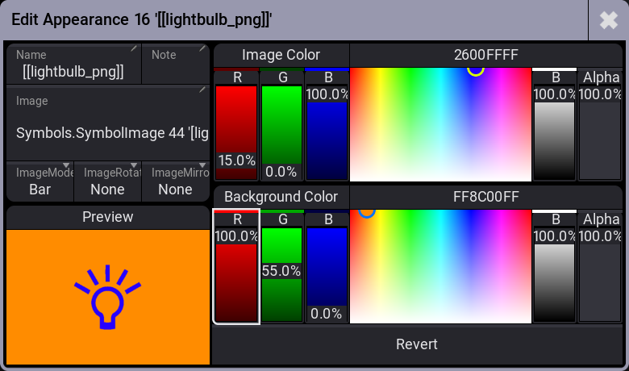
Task: Click the lightbulb icon in the Preview
Action: coord(107,297)
